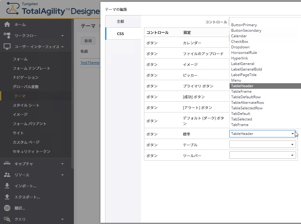Click the Import download icon

point(7,186)
